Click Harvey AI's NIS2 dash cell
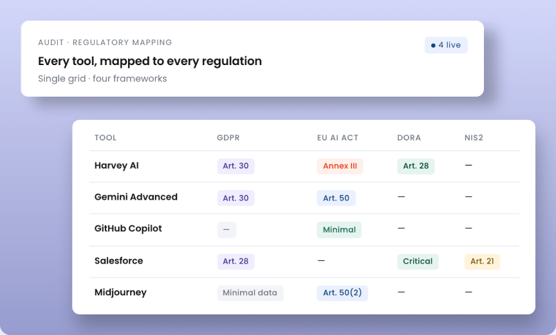The height and width of the screenshot is (335, 556). coord(468,166)
